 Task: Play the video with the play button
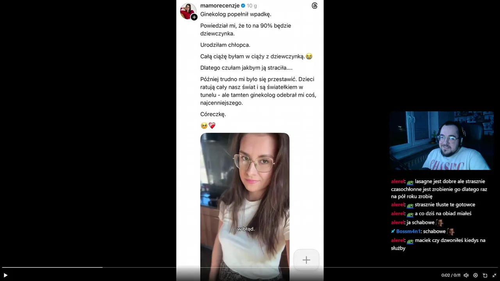click(x=5, y=275)
